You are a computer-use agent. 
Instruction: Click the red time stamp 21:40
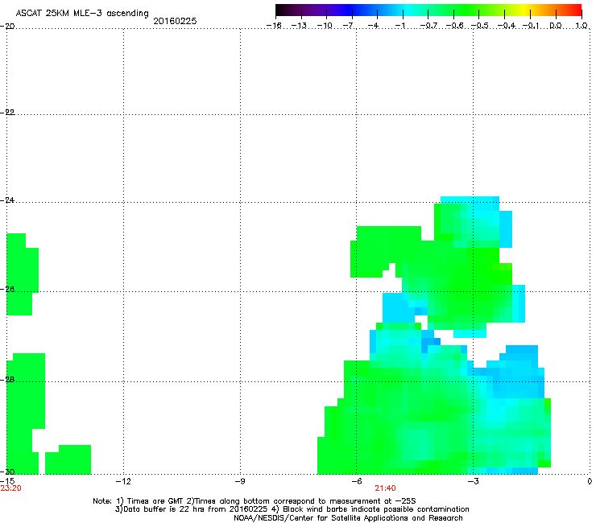[x=385, y=488]
